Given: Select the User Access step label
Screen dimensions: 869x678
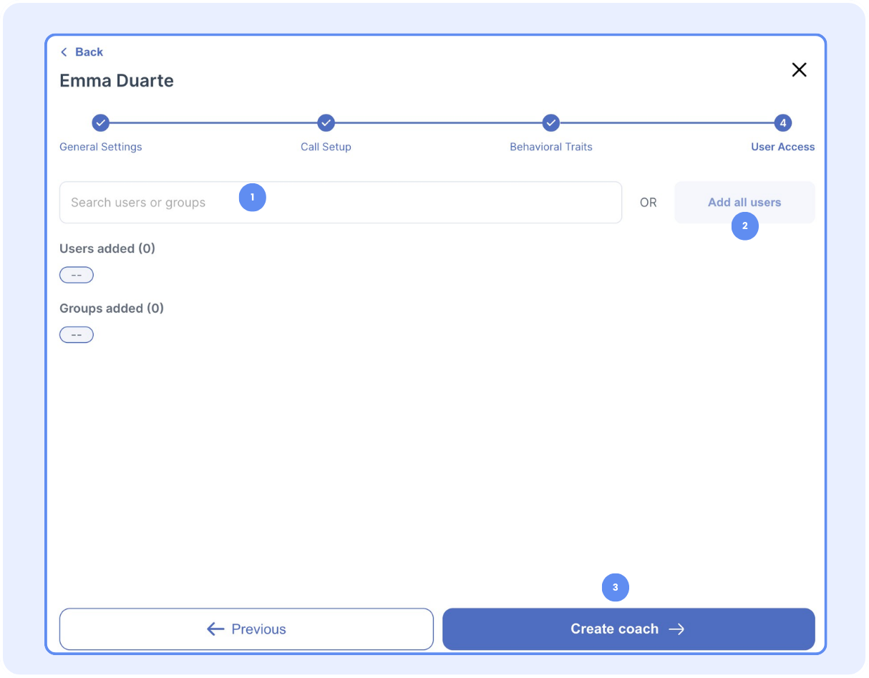Looking at the screenshot, I should click(782, 147).
